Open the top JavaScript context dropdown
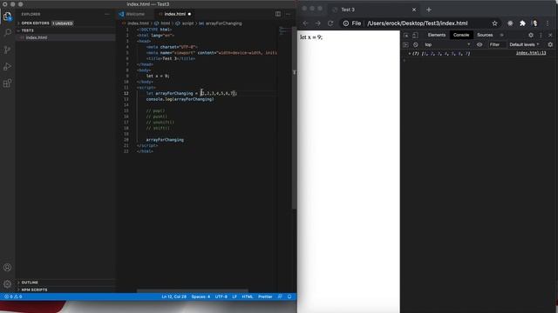Image resolution: width=558 pixels, height=313 pixels. tap(447, 44)
